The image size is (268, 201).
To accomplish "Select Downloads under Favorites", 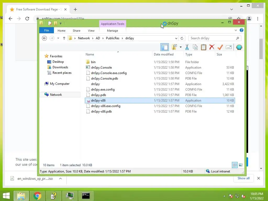I will coord(60,67).
